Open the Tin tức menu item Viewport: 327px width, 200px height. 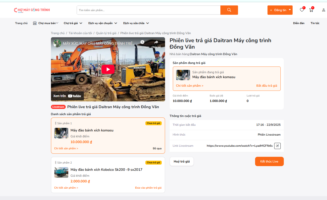[315, 23]
